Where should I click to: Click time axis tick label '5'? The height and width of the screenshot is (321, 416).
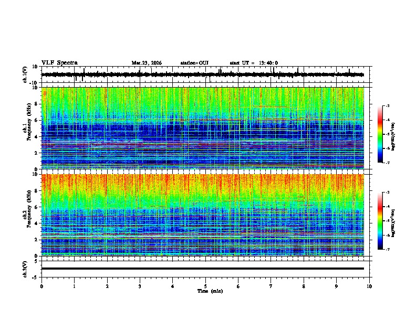point(205,286)
